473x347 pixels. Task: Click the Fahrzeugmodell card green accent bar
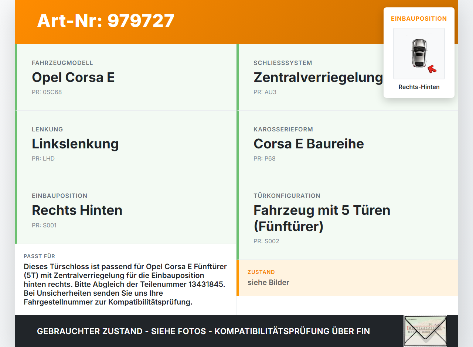pos(16,78)
